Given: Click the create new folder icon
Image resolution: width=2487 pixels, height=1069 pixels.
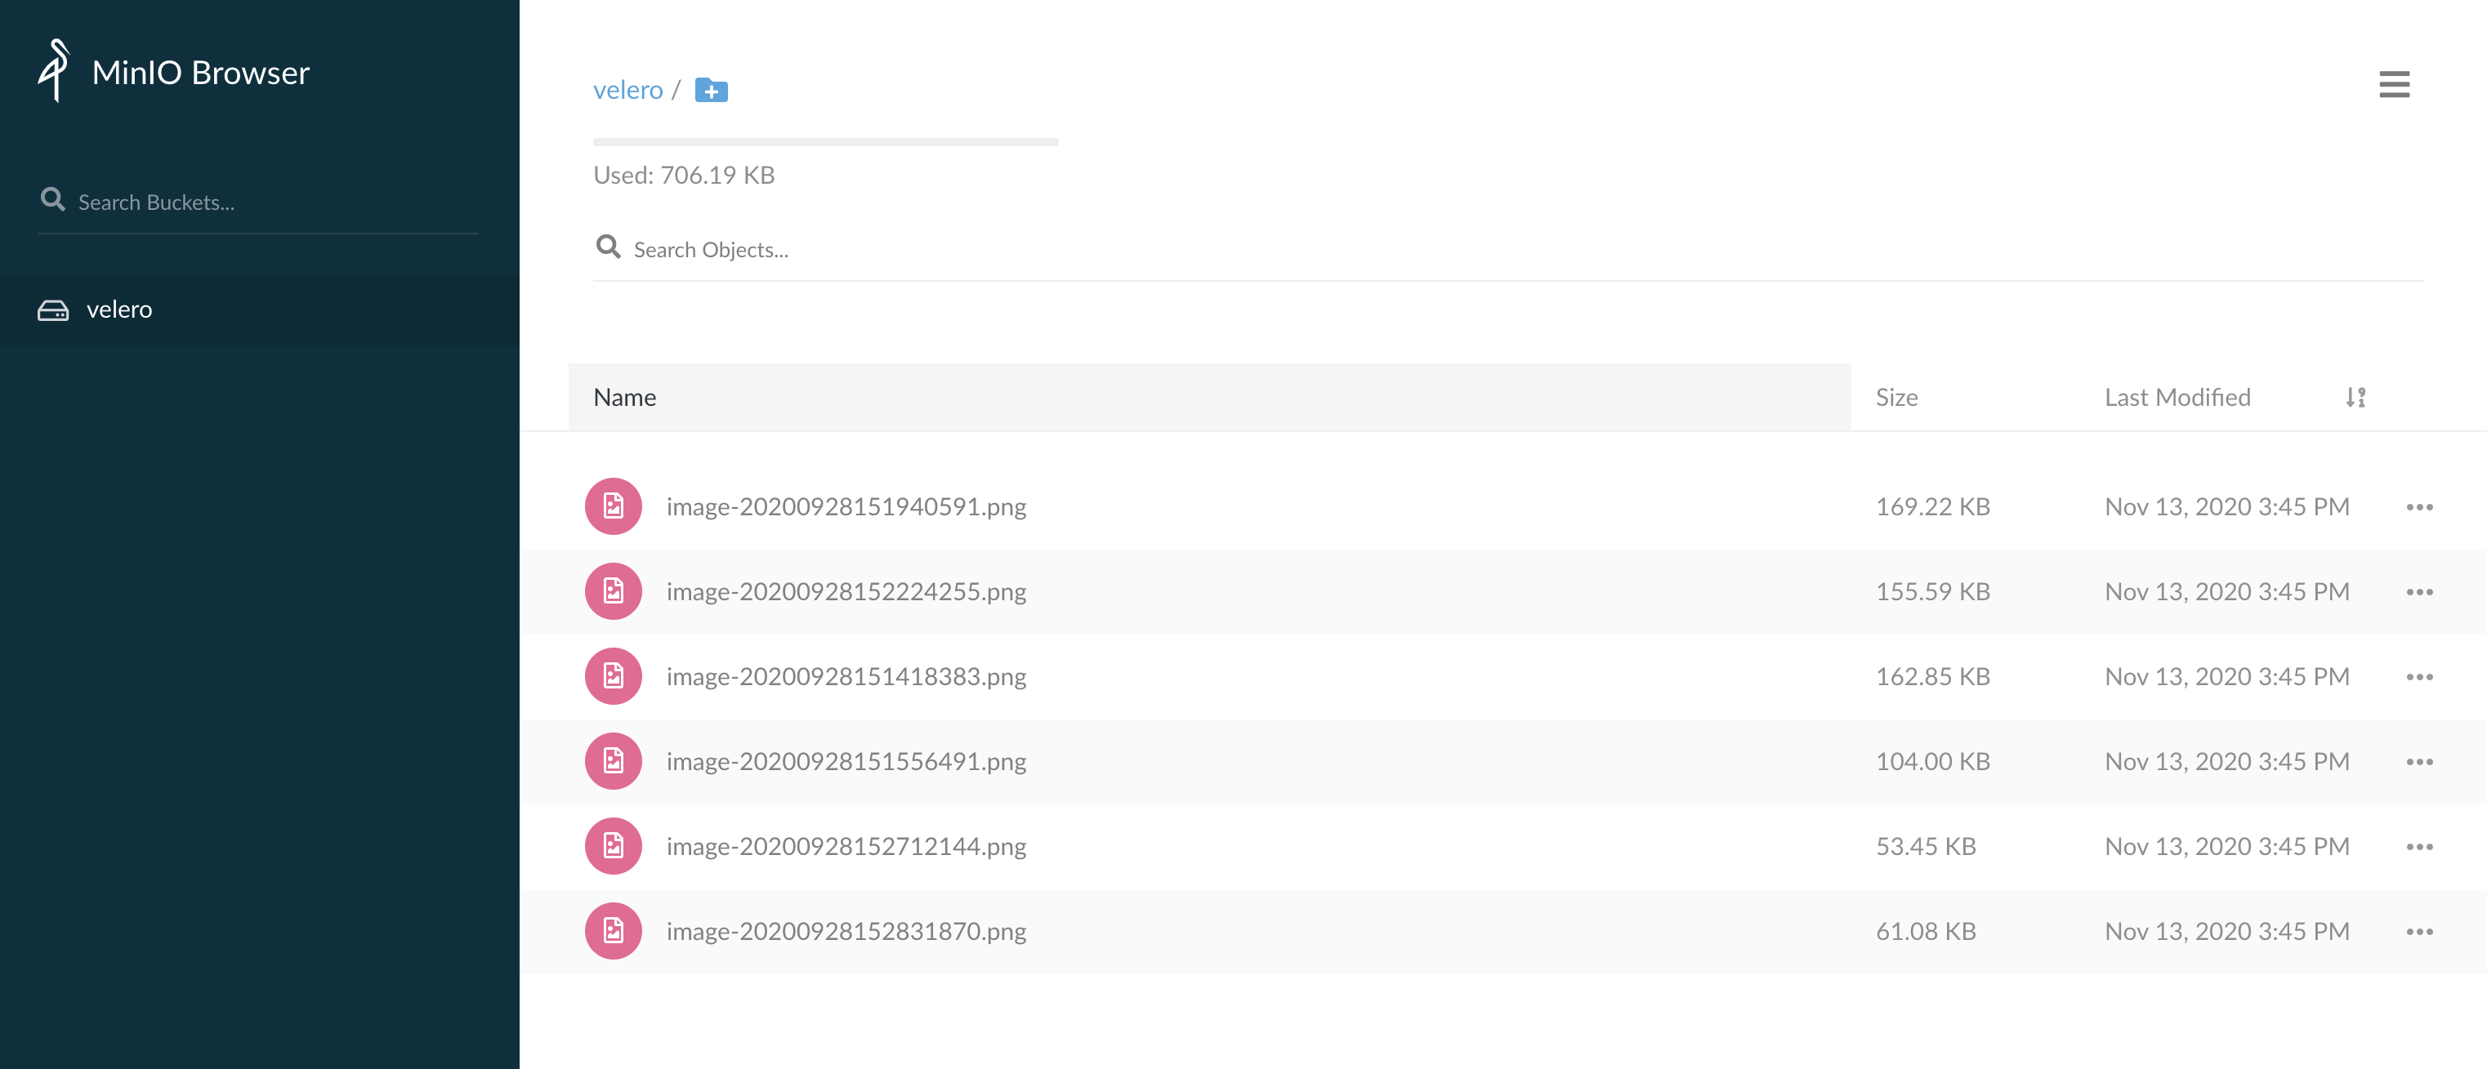Looking at the screenshot, I should [x=712, y=90].
